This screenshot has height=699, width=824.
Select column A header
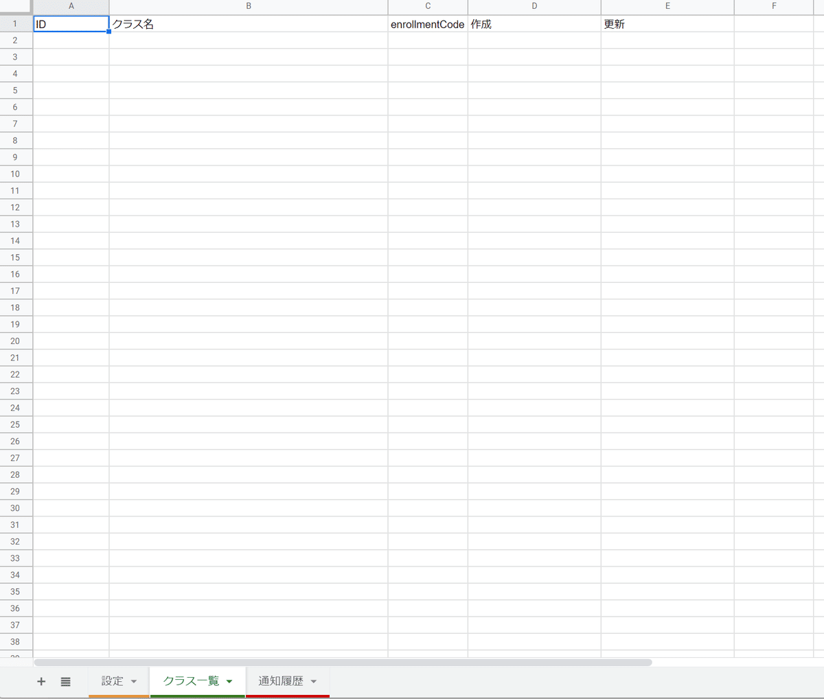(71, 6)
